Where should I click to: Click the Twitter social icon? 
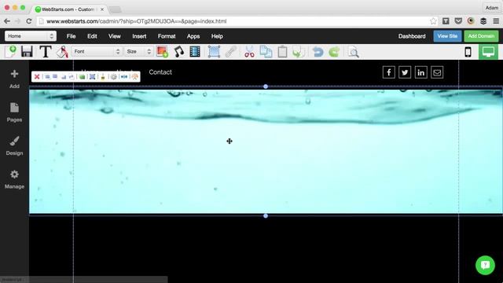pos(405,72)
